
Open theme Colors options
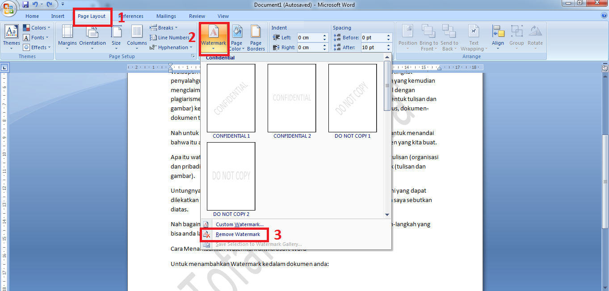click(x=37, y=28)
